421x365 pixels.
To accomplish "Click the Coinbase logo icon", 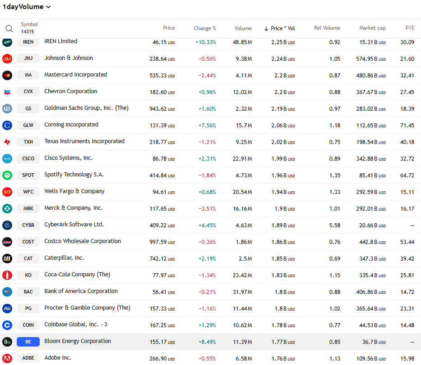I will click(x=7, y=325).
